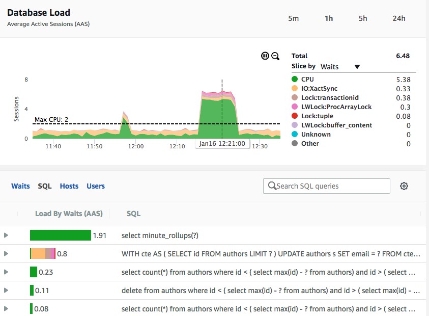The image size is (429, 316).
Task: Click the multicolor 0.8 load bar
Action: click(43, 253)
